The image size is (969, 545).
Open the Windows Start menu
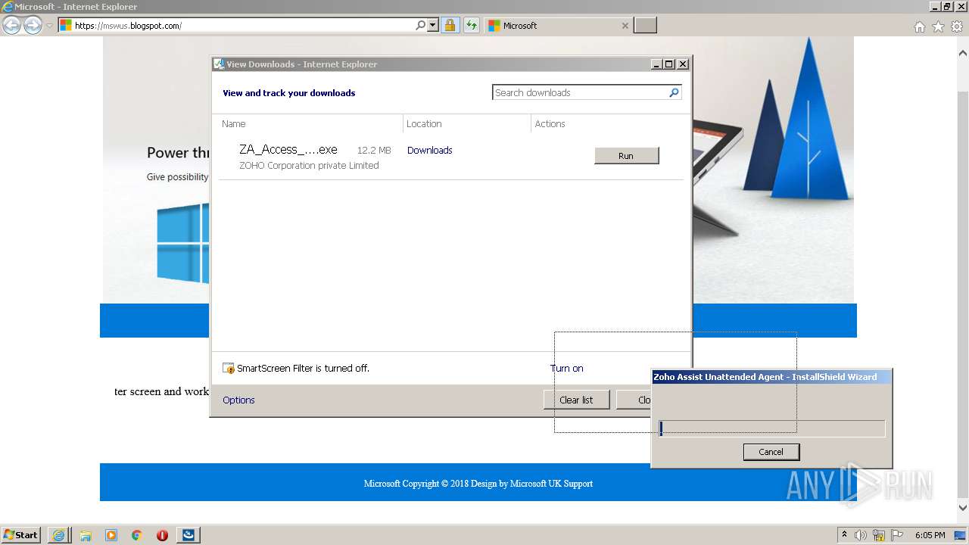[x=21, y=534]
